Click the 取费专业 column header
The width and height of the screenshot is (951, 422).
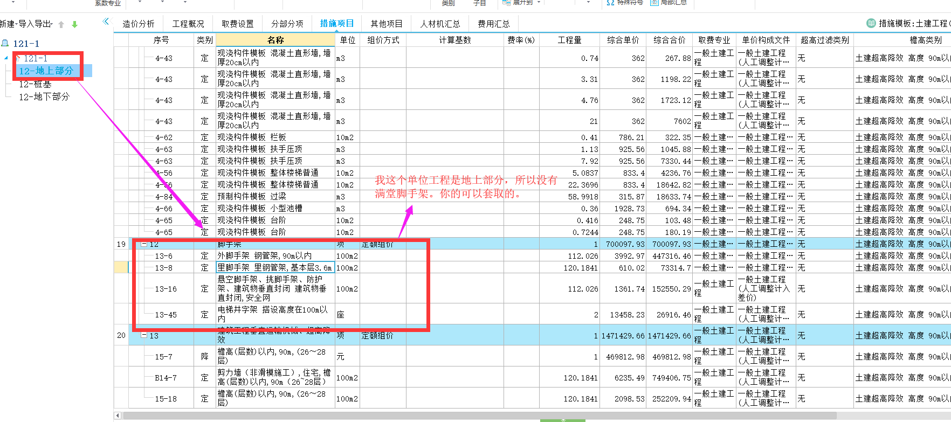[x=714, y=40]
